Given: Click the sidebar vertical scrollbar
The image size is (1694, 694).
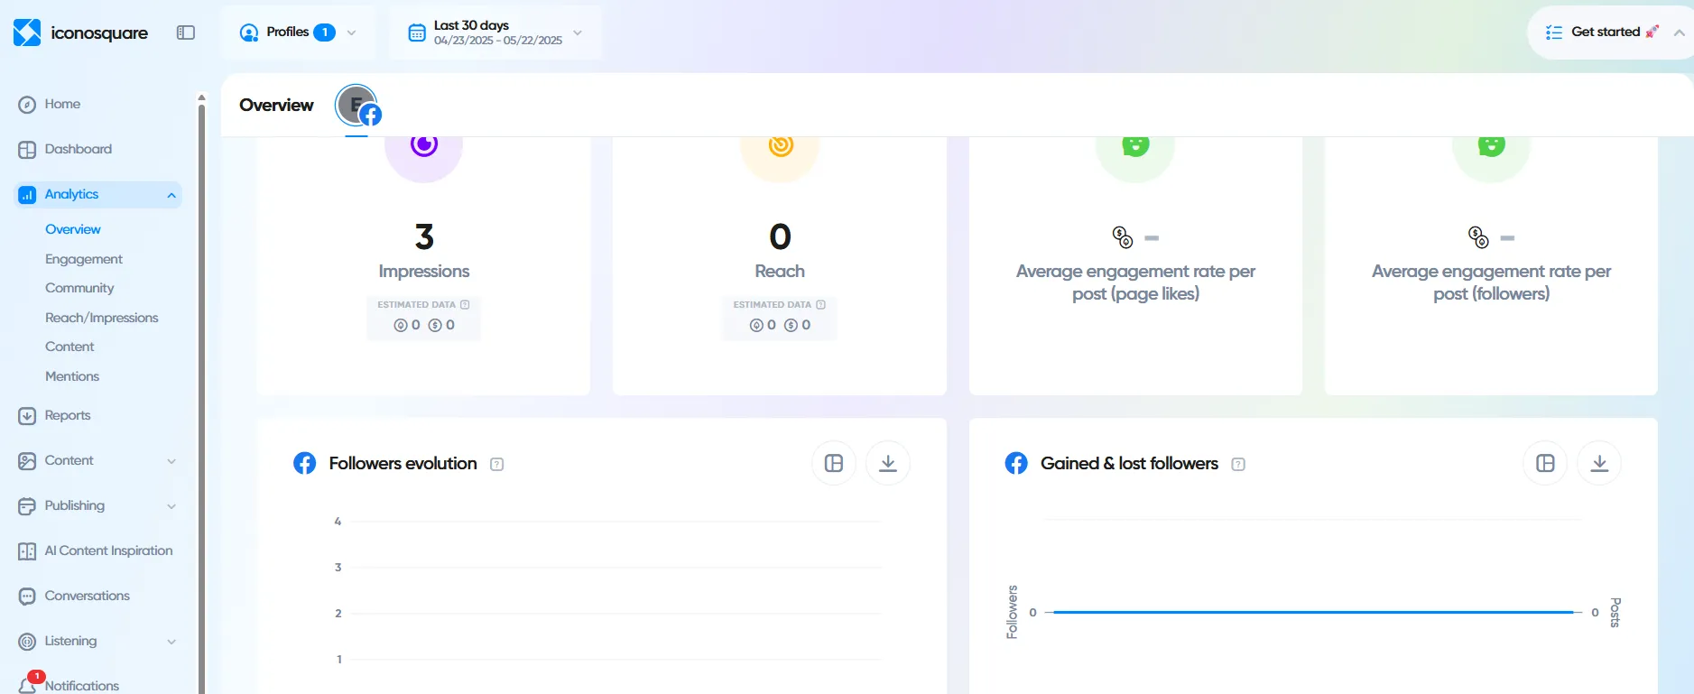Looking at the screenshot, I should point(201,361).
